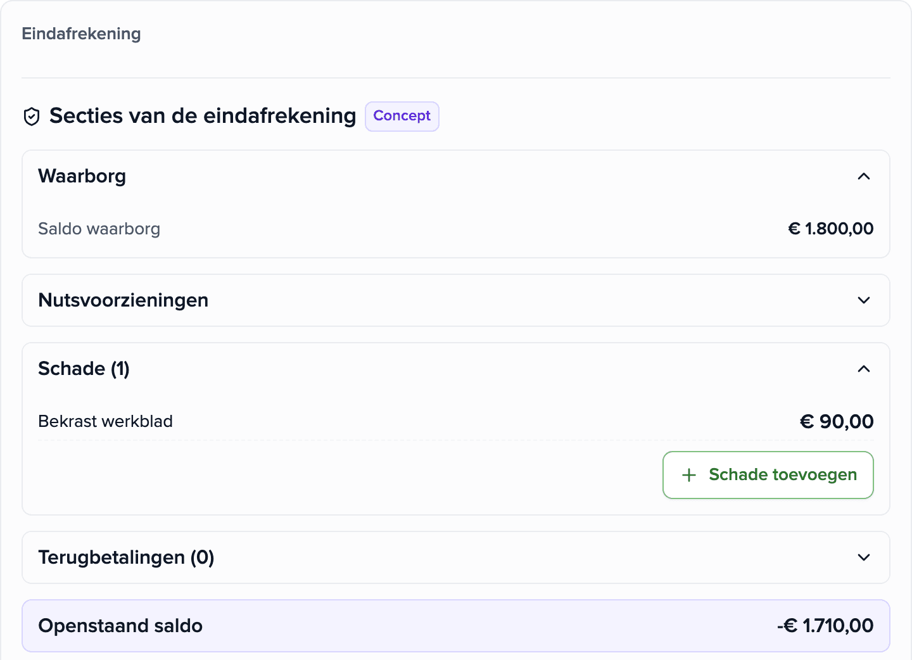Image resolution: width=912 pixels, height=660 pixels.
Task: Collapse the Waarborg section chevron
Action: pyautogui.click(x=864, y=176)
